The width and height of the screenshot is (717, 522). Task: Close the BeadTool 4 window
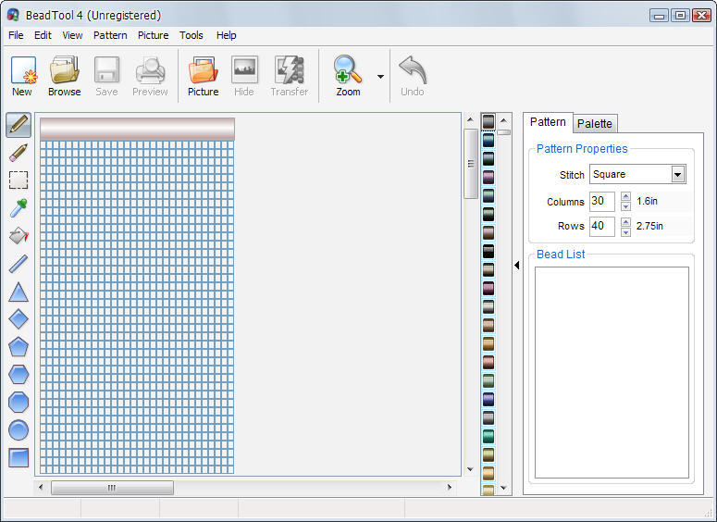(x=701, y=15)
